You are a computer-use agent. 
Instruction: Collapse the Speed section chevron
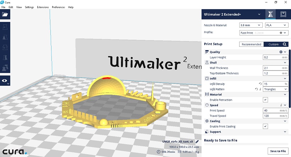pos(285,105)
